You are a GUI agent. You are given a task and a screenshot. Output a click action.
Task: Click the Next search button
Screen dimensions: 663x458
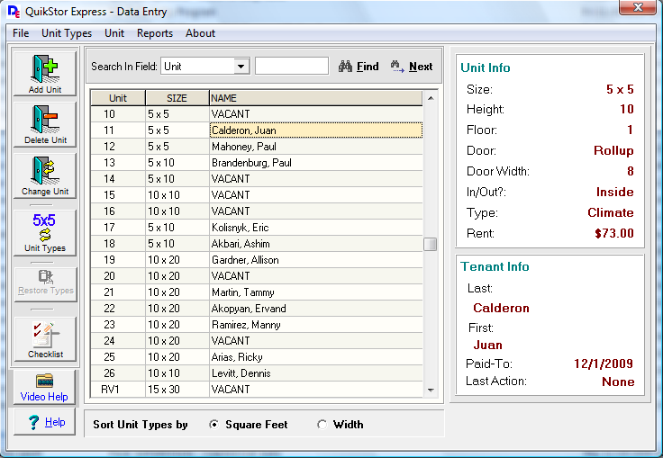click(x=412, y=67)
